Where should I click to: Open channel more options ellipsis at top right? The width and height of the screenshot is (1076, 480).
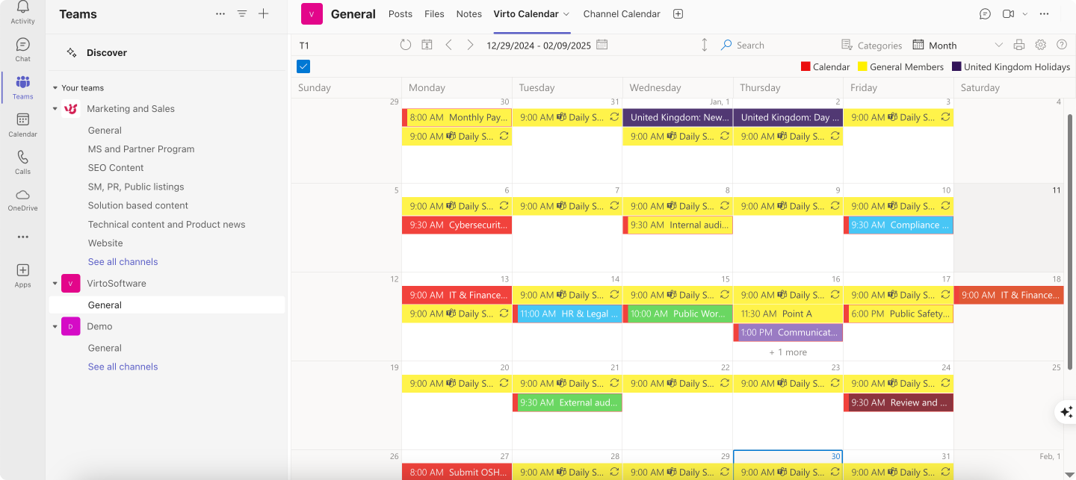coord(1044,14)
